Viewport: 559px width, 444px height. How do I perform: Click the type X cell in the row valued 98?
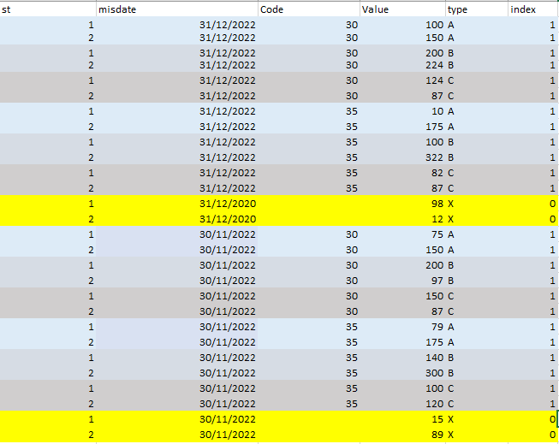(x=477, y=204)
